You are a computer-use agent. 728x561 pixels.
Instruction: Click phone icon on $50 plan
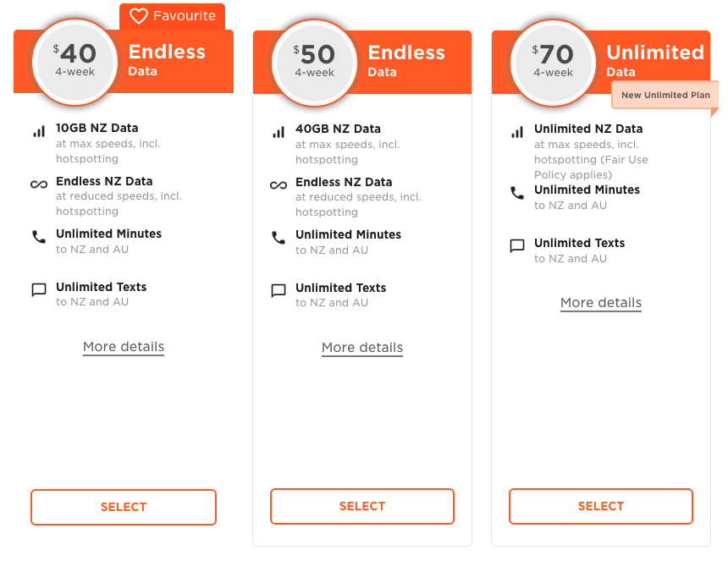point(279,238)
